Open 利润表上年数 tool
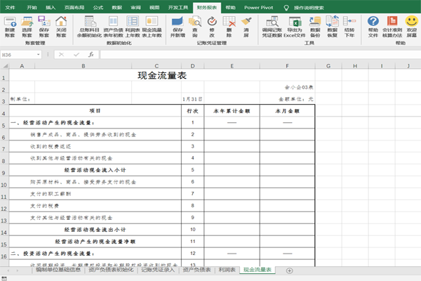421x281 pixels. pos(133,27)
